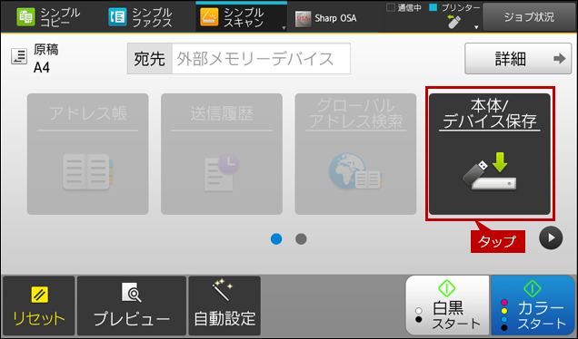Go to next page with round arrow
The height and width of the screenshot is (339, 578).
pyautogui.click(x=551, y=237)
